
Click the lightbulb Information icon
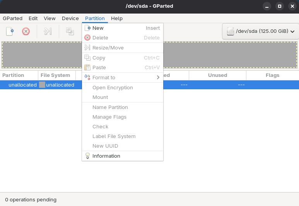point(87,156)
